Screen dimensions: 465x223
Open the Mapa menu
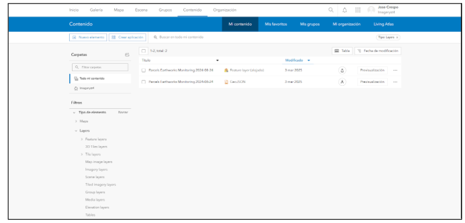tap(118, 10)
